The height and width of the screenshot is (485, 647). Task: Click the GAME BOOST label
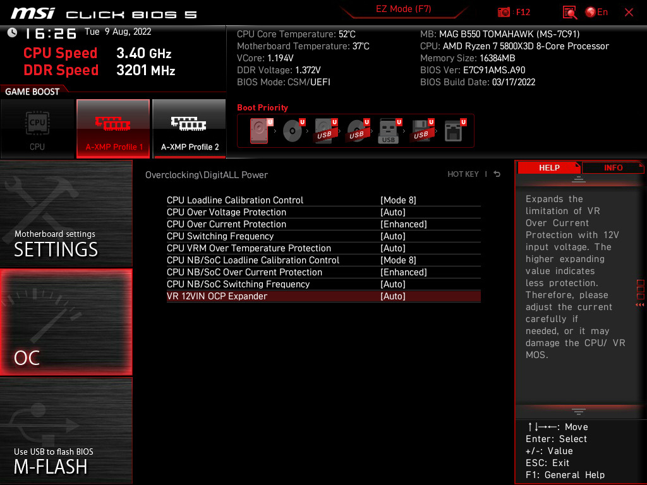click(32, 92)
